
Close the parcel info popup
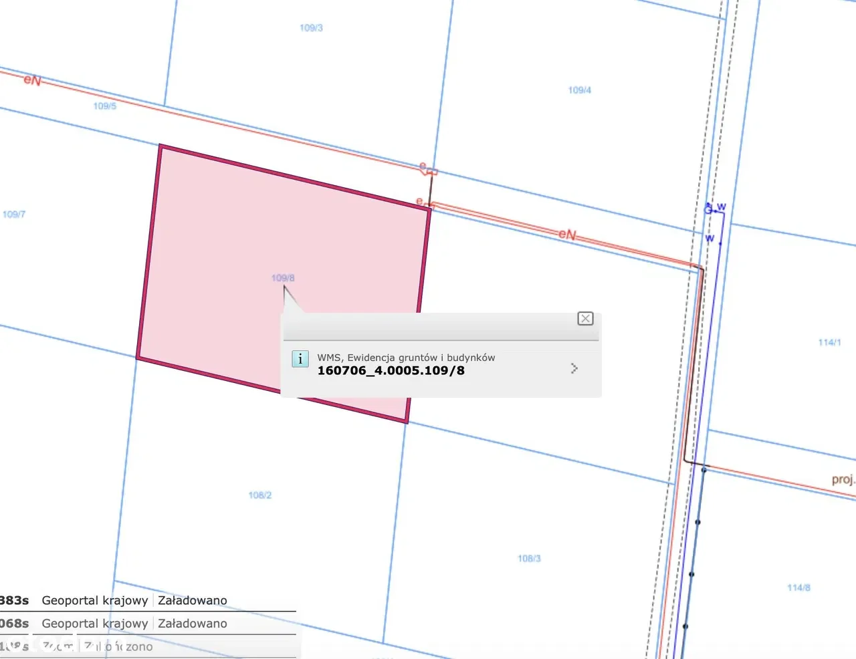coord(585,319)
